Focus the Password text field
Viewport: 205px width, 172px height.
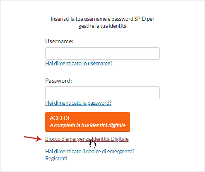coord(102,93)
